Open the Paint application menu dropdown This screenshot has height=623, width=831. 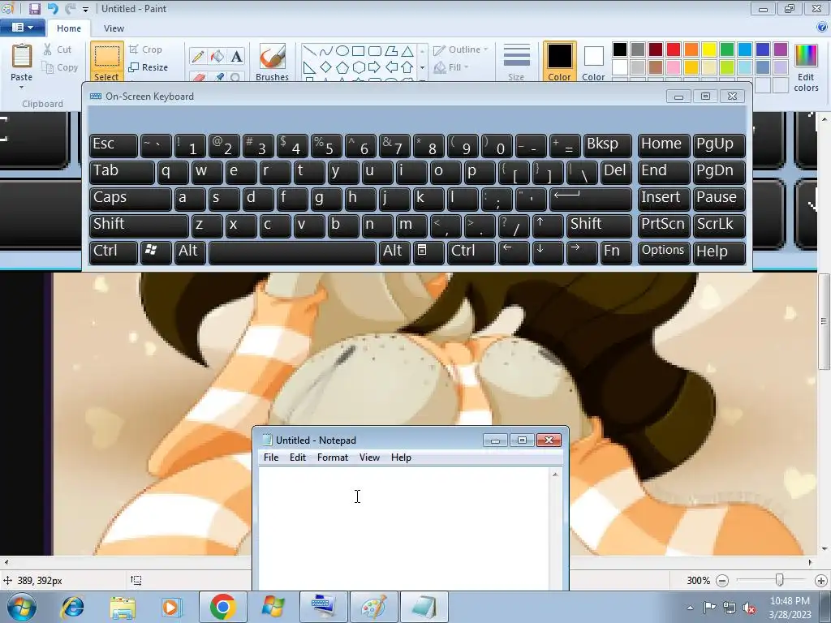(x=22, y=28)
